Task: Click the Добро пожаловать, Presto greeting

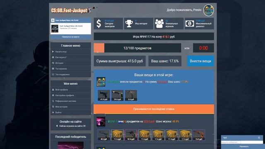Action: tap(184, 10)
